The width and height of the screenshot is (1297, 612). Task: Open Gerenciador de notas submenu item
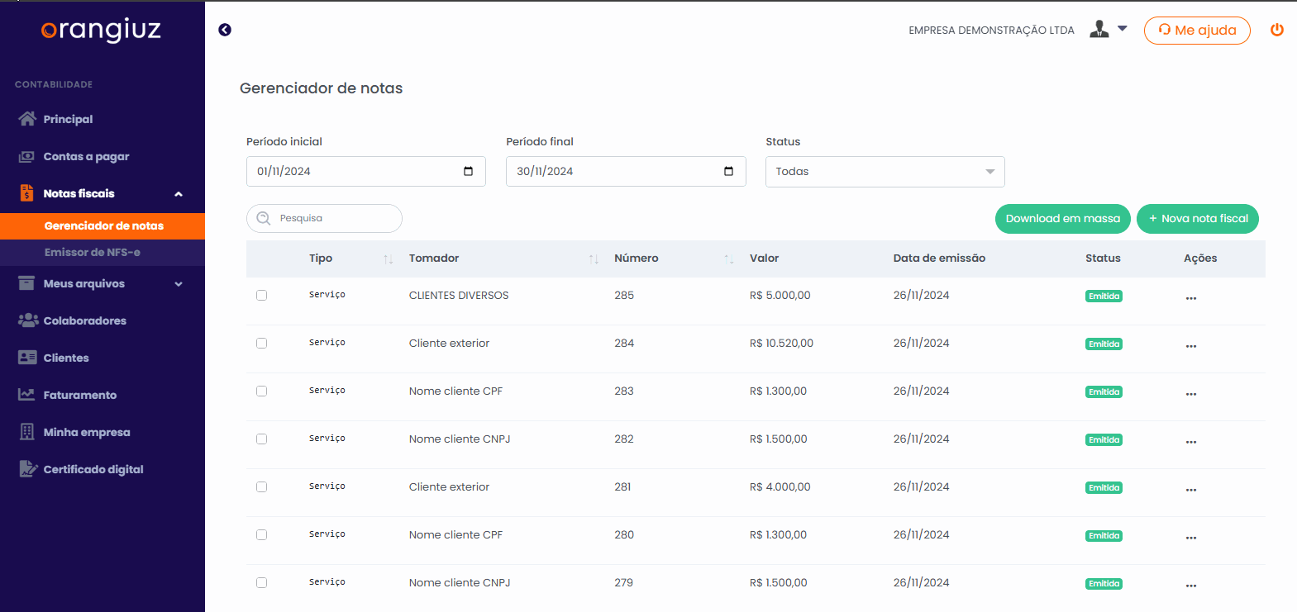103,225
